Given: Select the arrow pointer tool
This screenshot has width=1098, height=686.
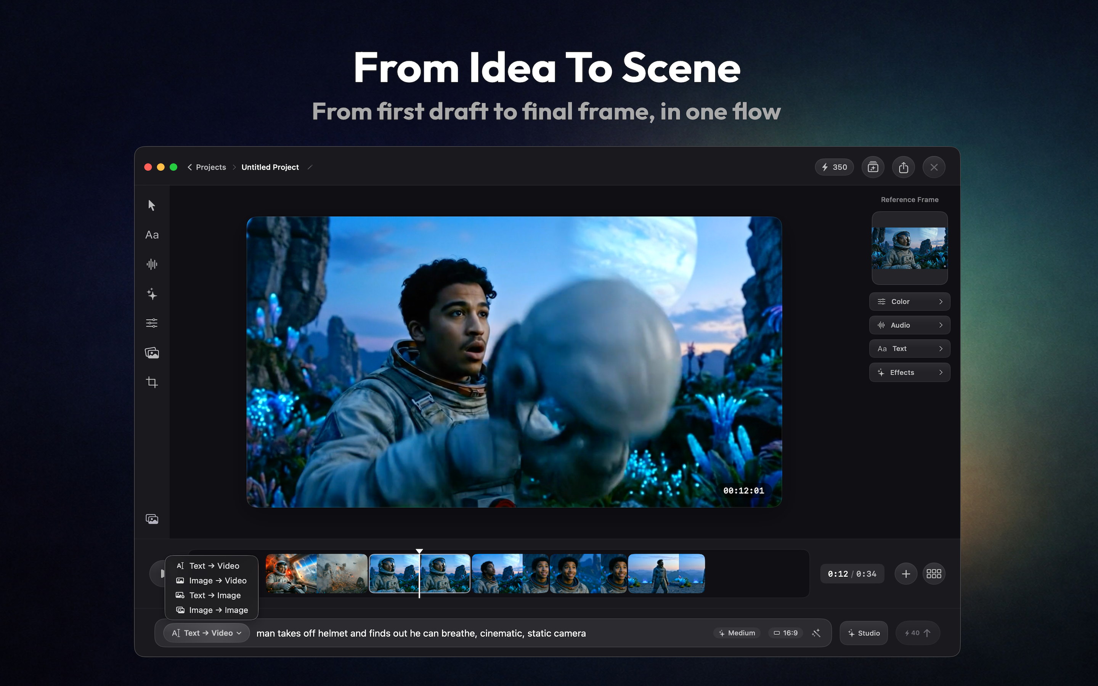Looking at the screenshot, I should tap(151, 205).
